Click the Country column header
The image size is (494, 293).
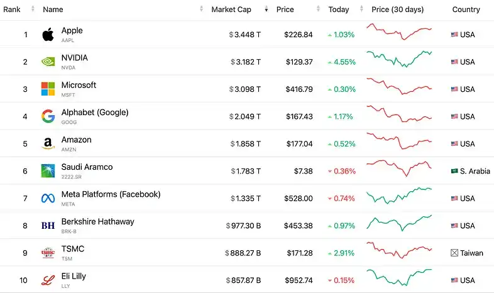466,9
